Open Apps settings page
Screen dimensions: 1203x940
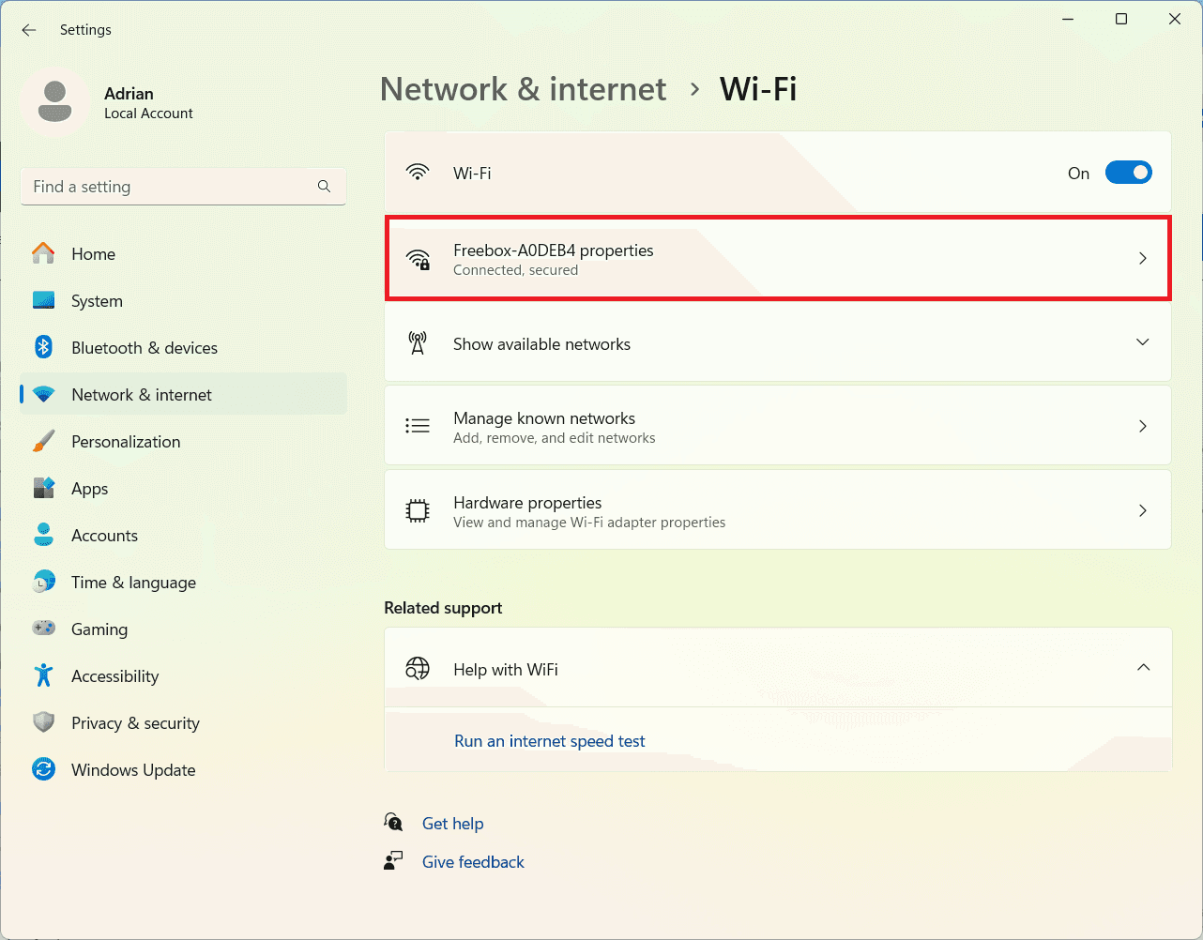[x=183, y=488]
